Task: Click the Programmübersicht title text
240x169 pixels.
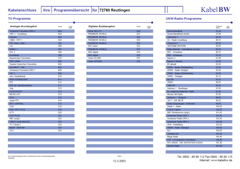Action: pyautogui.click(x=71, y=10)
